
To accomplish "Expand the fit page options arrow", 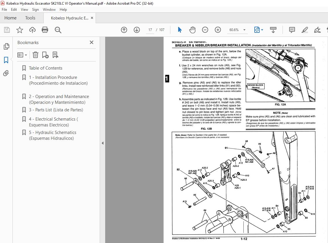I will (262, 30).
